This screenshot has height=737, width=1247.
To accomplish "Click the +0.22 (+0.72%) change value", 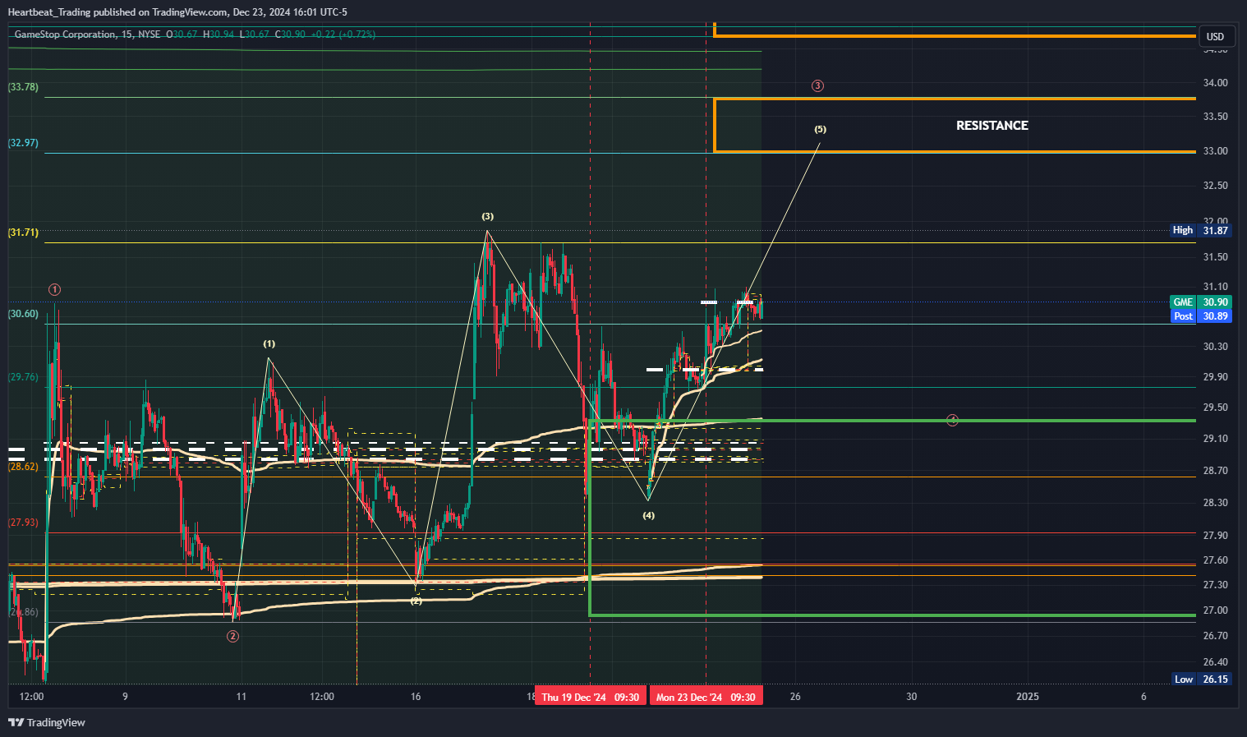I will [x=343, y=35].
